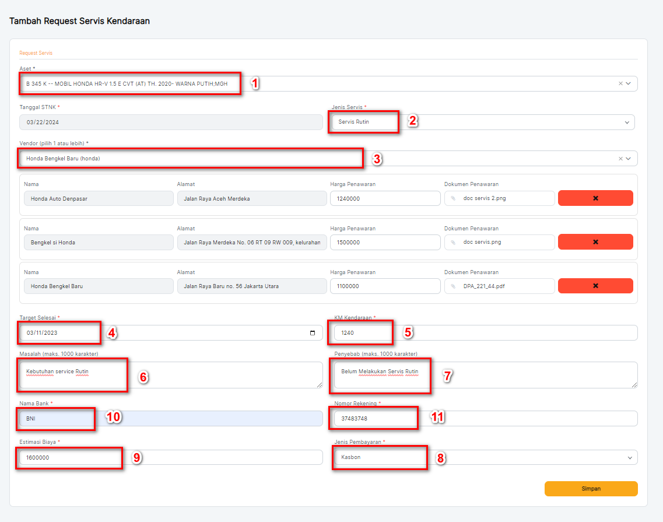Click paperclip icon for doc servis 2.png

click(x=453, y=198)
